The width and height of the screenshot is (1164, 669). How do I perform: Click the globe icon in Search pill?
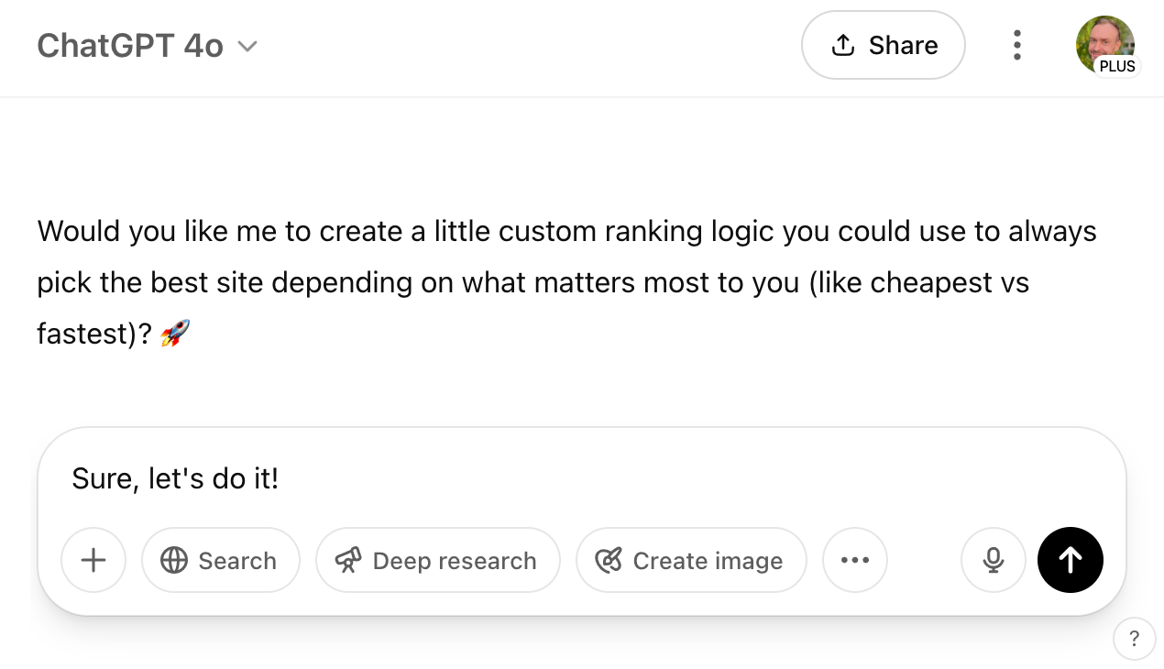[x=173, y=560]
